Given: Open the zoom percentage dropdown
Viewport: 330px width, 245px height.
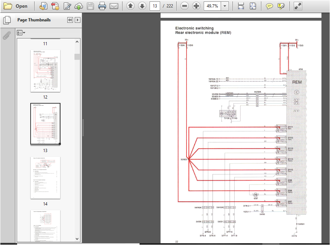Looking at the screenshot, I should tap(225, 6).
